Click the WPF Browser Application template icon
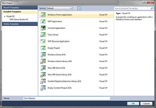Viewport: 156px width, 108px height. 43,42
